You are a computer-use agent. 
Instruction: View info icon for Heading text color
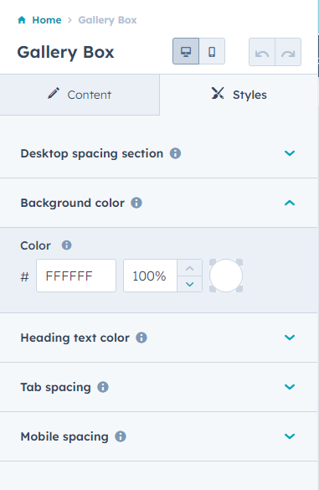point(141,338)
